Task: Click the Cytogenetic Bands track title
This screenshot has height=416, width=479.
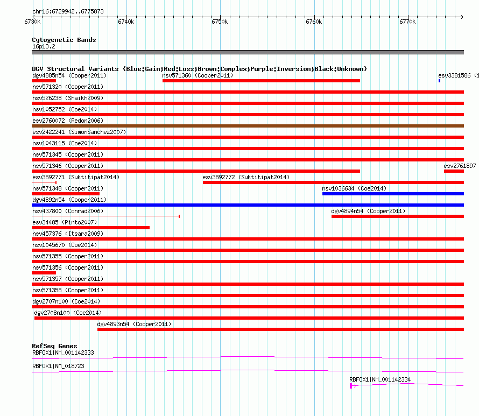Action: pos(64,40)
